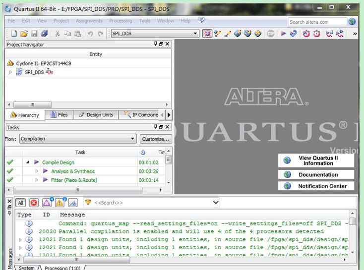The width and height of the screenshot is (364, 270).
Task: Open the Assignments menu
Action: tap(89, 21)
